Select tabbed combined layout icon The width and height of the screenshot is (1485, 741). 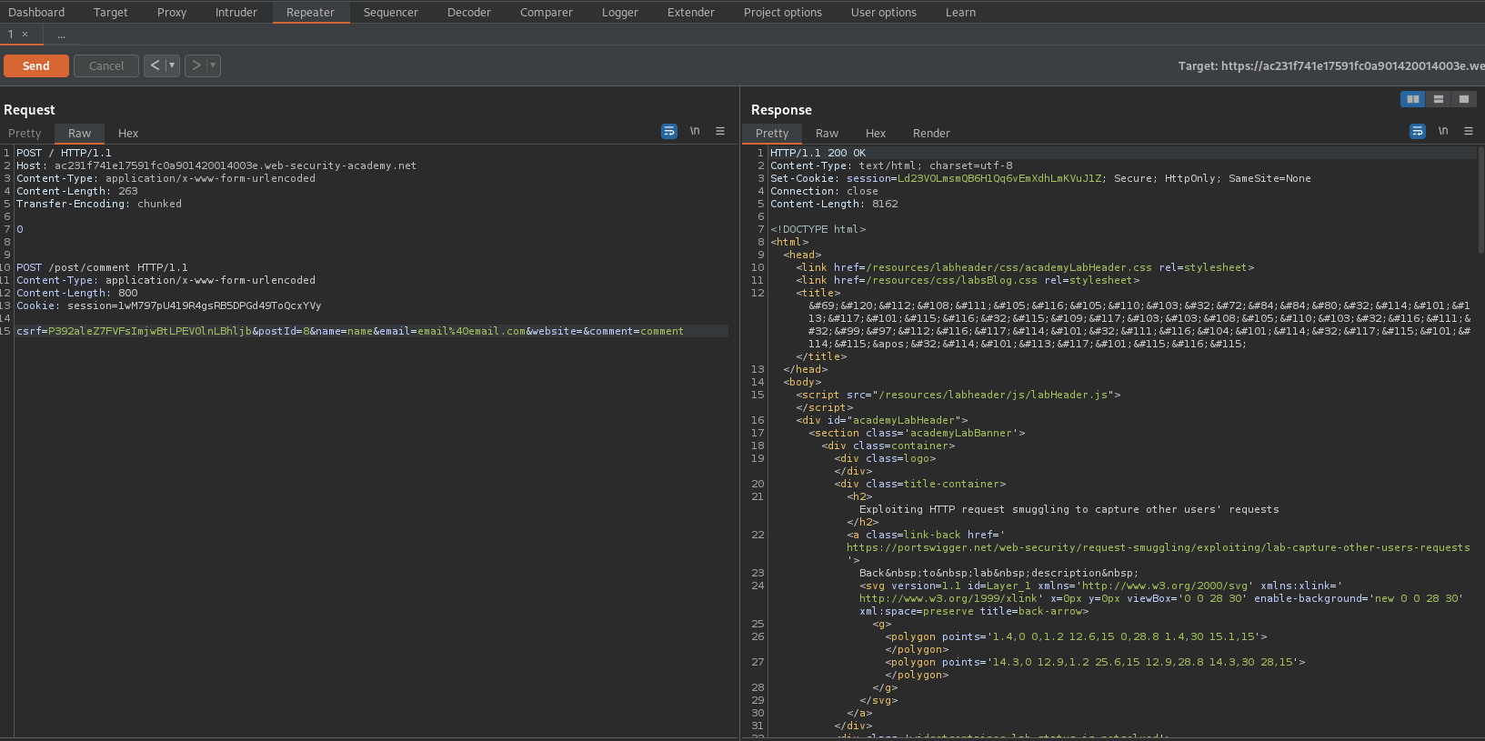1463,99
